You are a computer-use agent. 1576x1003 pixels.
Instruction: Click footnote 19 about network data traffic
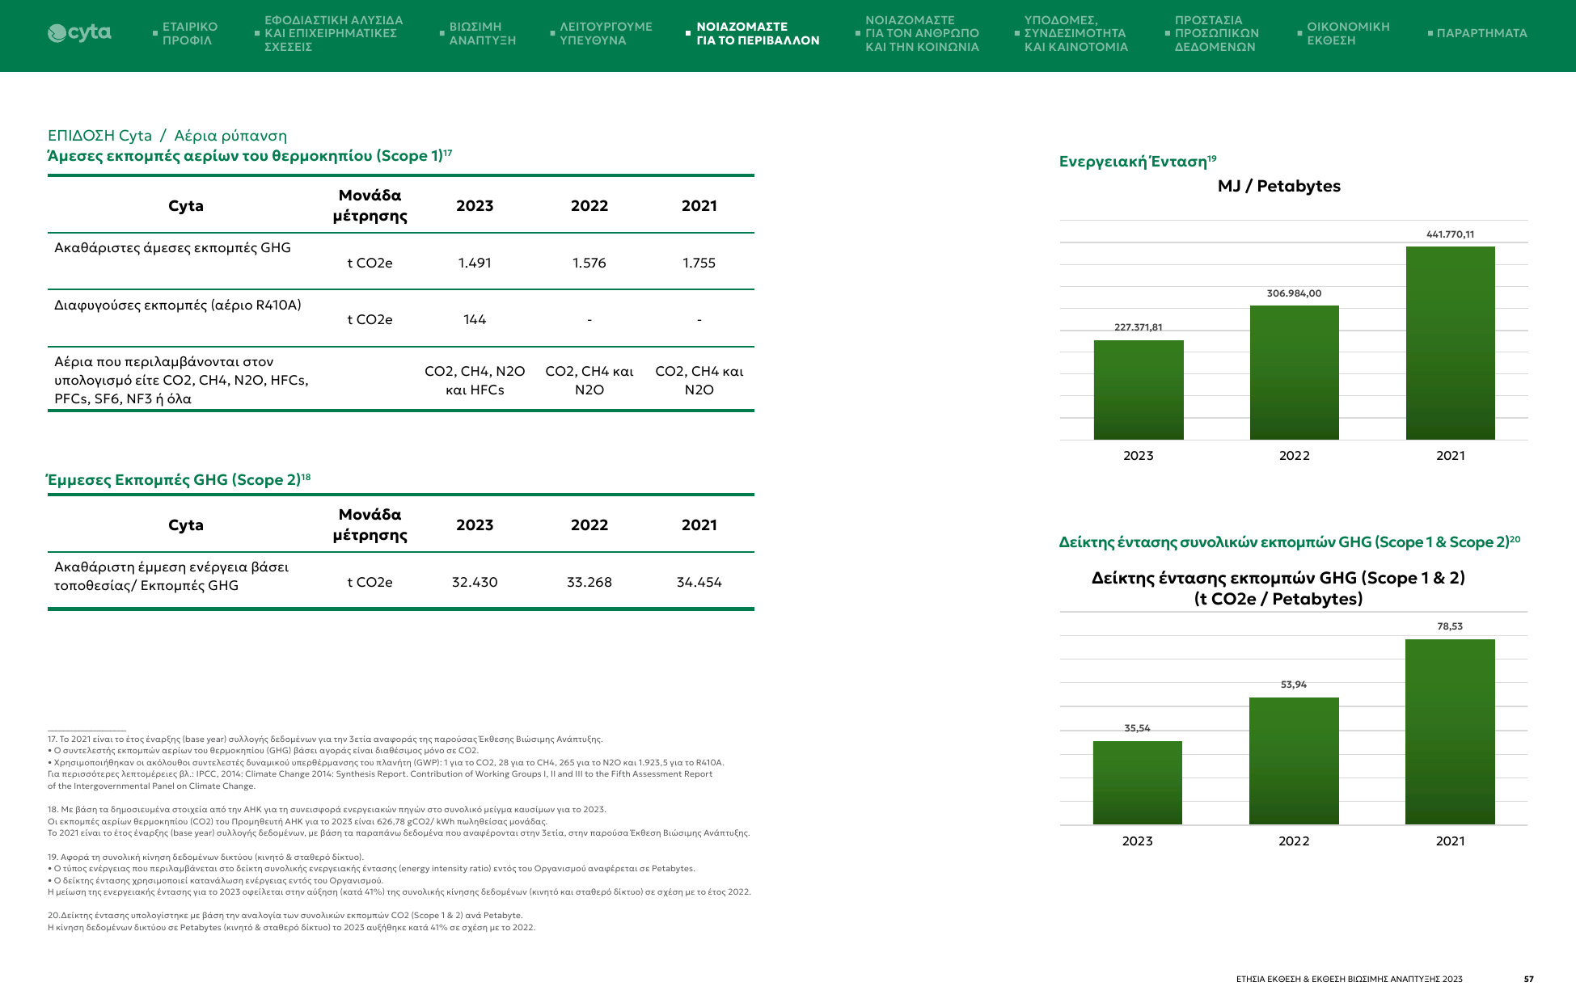pos(399,874)
